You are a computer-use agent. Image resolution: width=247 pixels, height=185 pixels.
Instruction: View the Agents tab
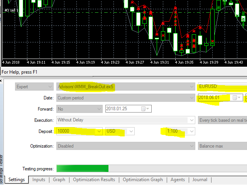[x=178, y=180]
